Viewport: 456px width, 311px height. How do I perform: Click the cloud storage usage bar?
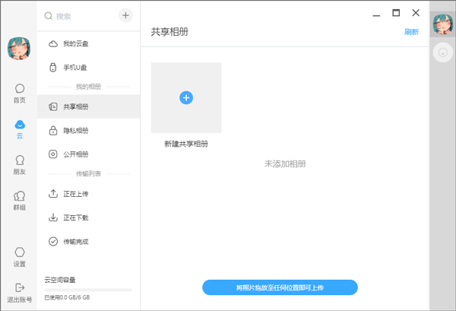click(x=88, y=290)
